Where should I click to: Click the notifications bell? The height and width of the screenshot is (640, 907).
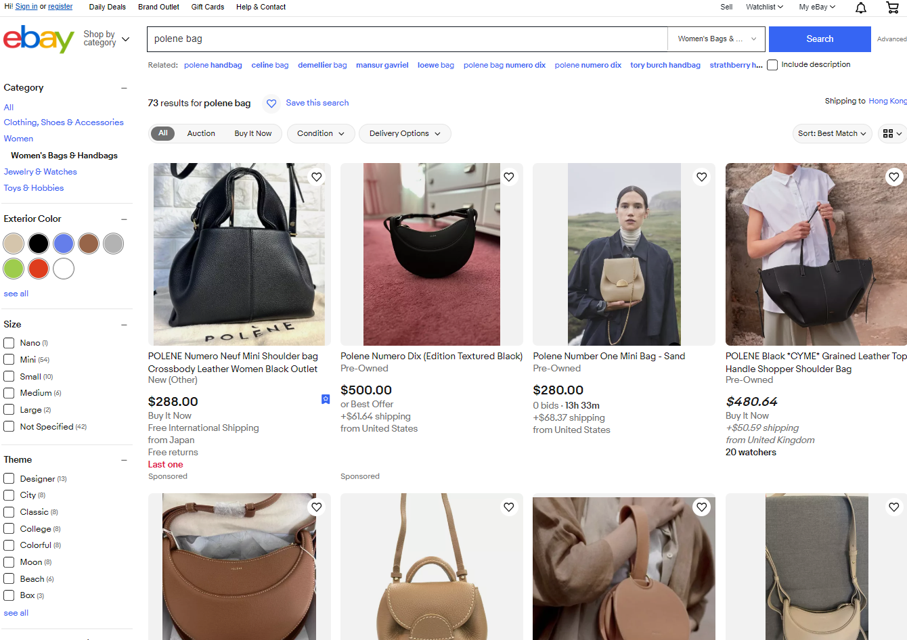point(860,7)
